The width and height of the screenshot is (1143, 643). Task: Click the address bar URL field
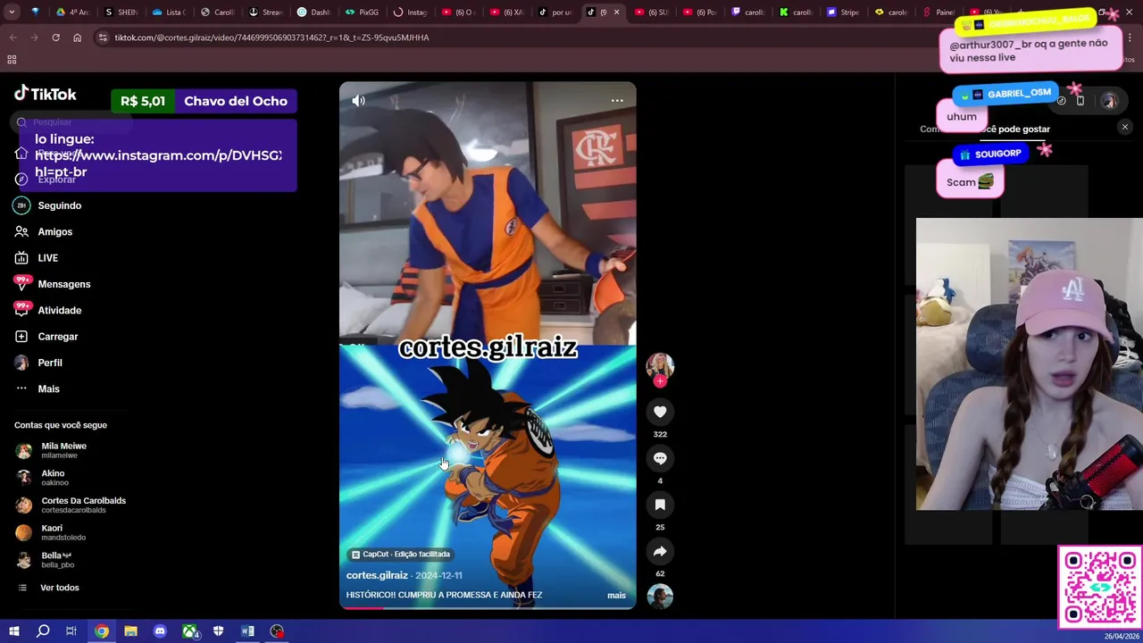point(518,38)
